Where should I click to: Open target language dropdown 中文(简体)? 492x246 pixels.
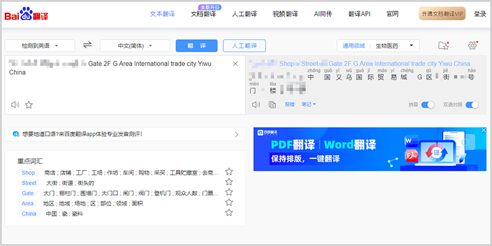[x=135, y=45]
